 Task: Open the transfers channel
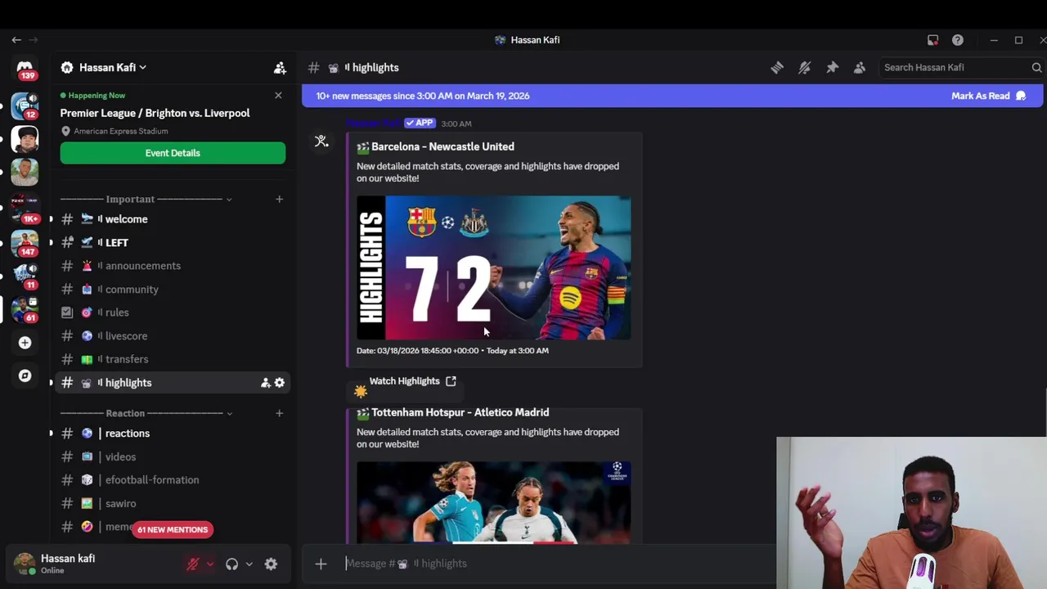[172, 359]
